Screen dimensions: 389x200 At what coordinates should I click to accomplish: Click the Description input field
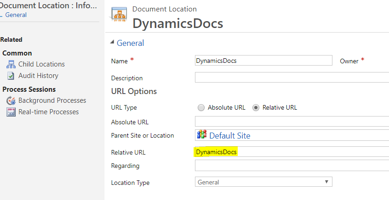pos(292,78)
